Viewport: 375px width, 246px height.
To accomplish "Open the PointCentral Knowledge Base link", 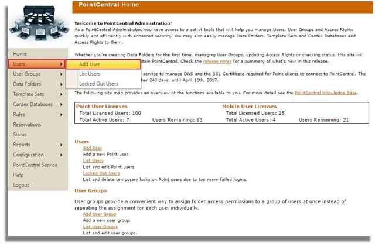I will pos(326,93).
